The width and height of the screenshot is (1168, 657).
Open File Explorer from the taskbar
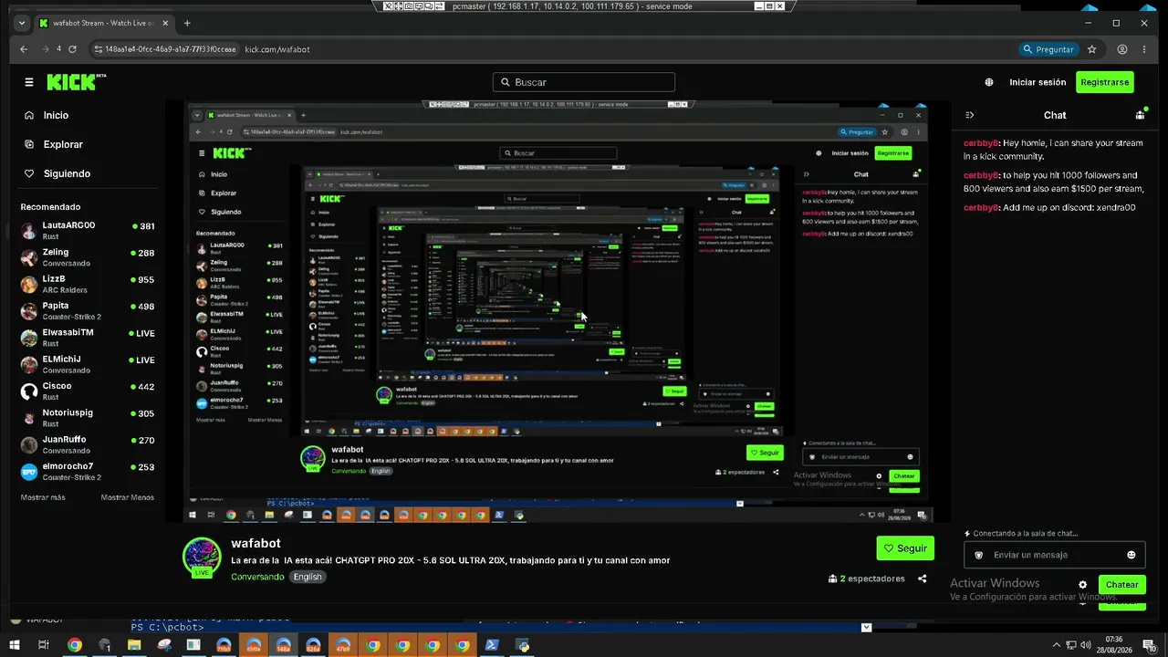click(x=134, y=645)
